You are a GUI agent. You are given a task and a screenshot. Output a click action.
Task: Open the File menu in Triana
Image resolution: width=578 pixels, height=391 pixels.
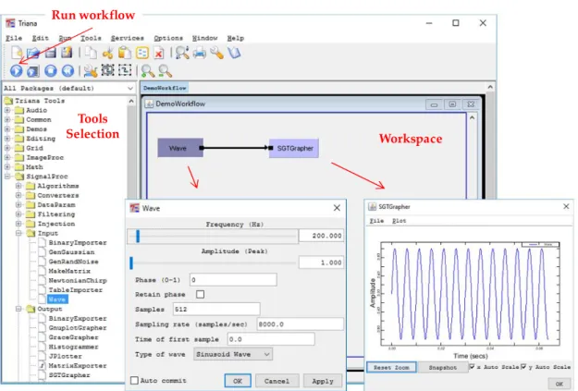pyautogui.click(x=14, y=38)
